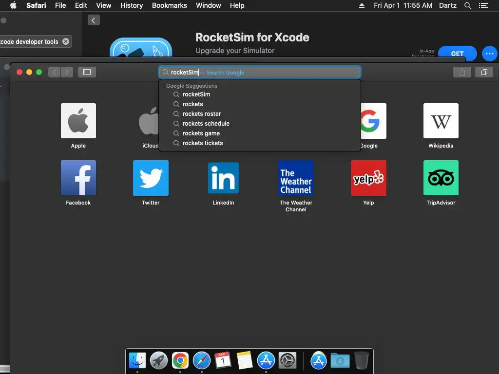Go back in the App Store window

[94, 20]
